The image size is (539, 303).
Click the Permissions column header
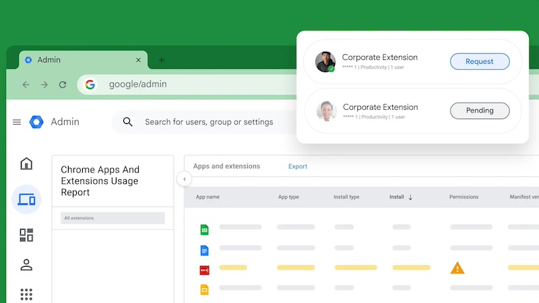[464, 197]
